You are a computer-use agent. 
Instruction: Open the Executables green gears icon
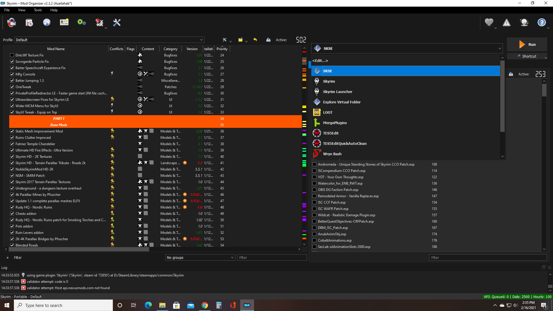[82, 22]
